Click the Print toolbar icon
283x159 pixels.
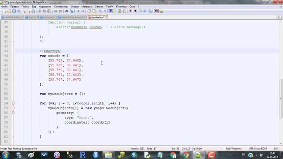[x=33, y=11]
